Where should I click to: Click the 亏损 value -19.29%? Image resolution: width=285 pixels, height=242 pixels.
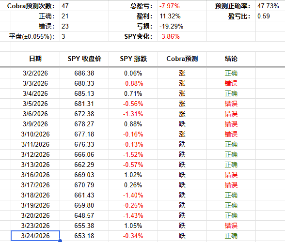click(182, 26)
